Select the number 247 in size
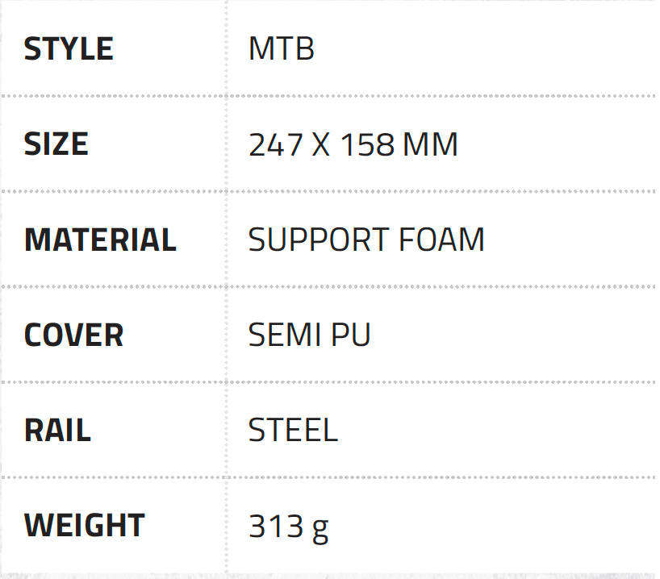Screen dimensions: 660x579 coord(275,145)
